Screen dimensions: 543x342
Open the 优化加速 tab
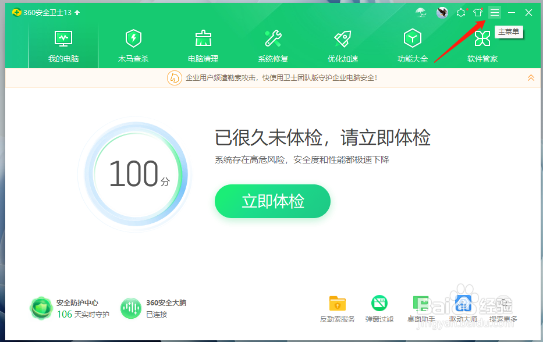pyautogui.click(x=343, y=46)
